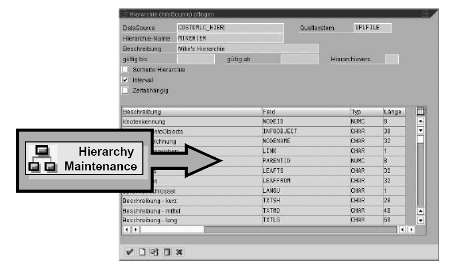This screenshot has height=267, width=454.
Task: Select the Beschreibung - lang cell
Action: 192,220
